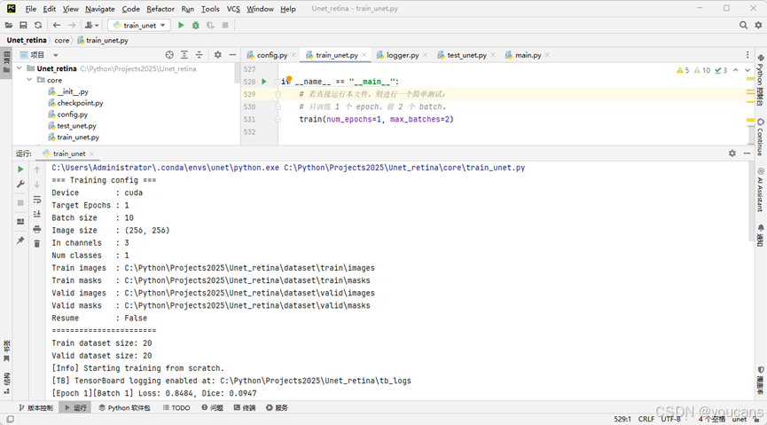
Task: Stop the process in run panel
Action: point(20,202)
